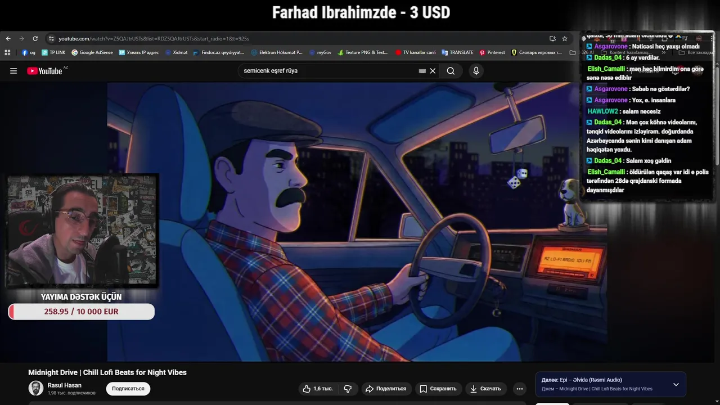720x405 pixels.
Task: Open the Xidmat bookmark
Action: pos(176,52)
